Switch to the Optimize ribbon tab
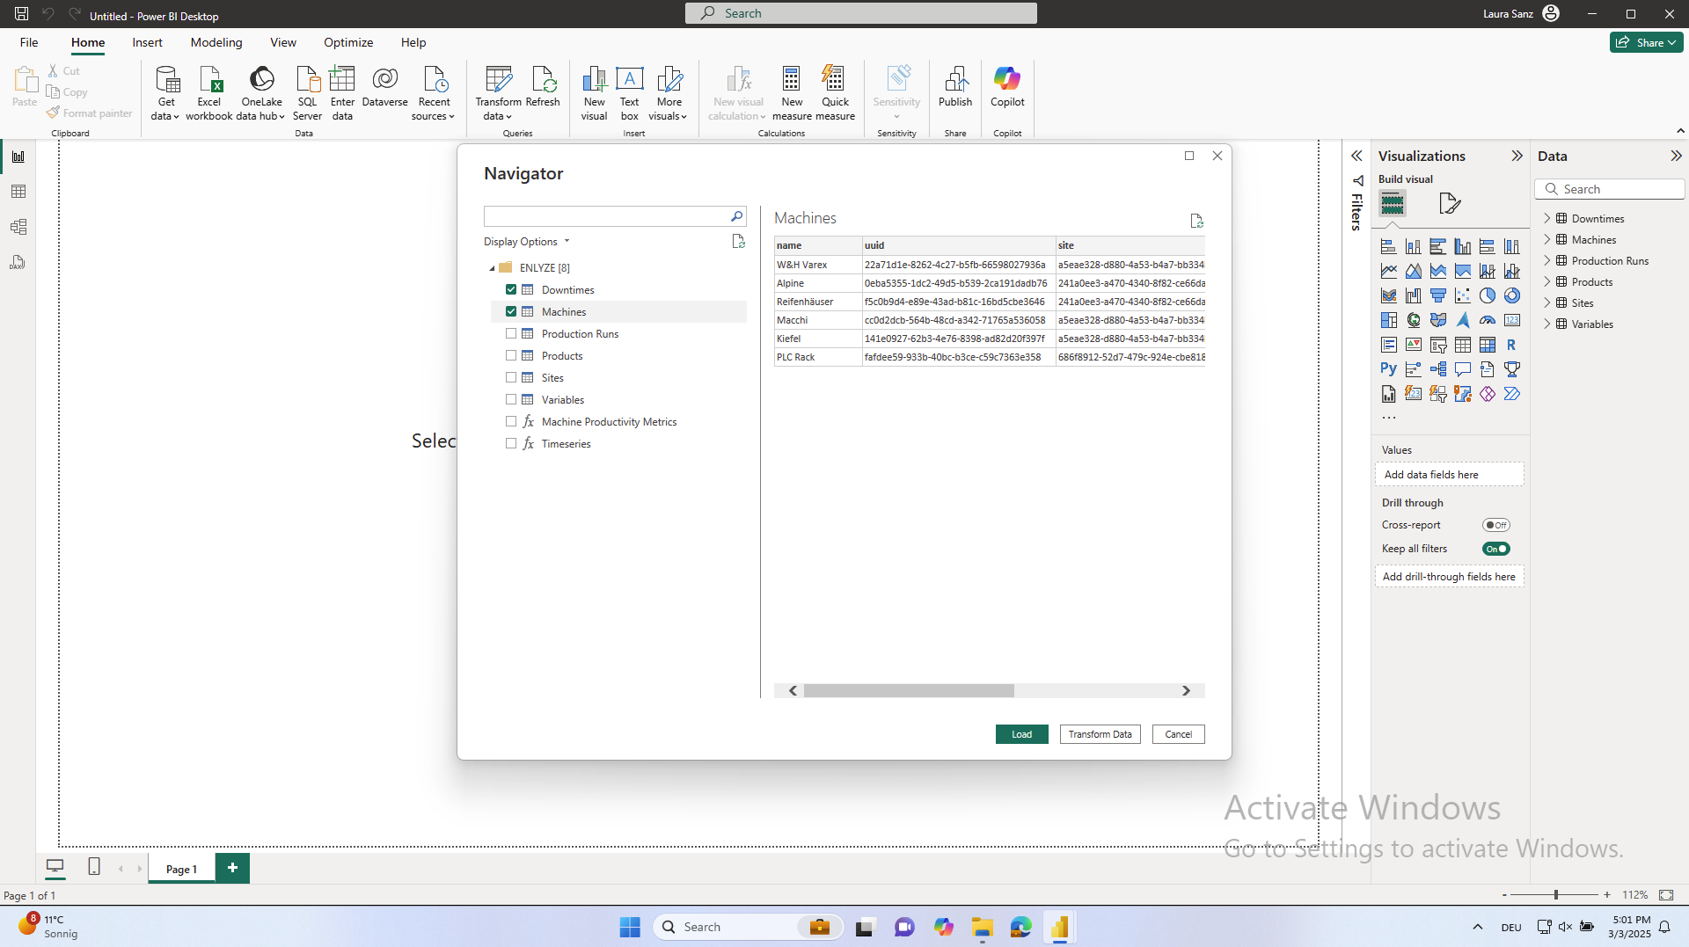Image resolution: width=1689 pixels, height=947 pixels. click(347, 42)
